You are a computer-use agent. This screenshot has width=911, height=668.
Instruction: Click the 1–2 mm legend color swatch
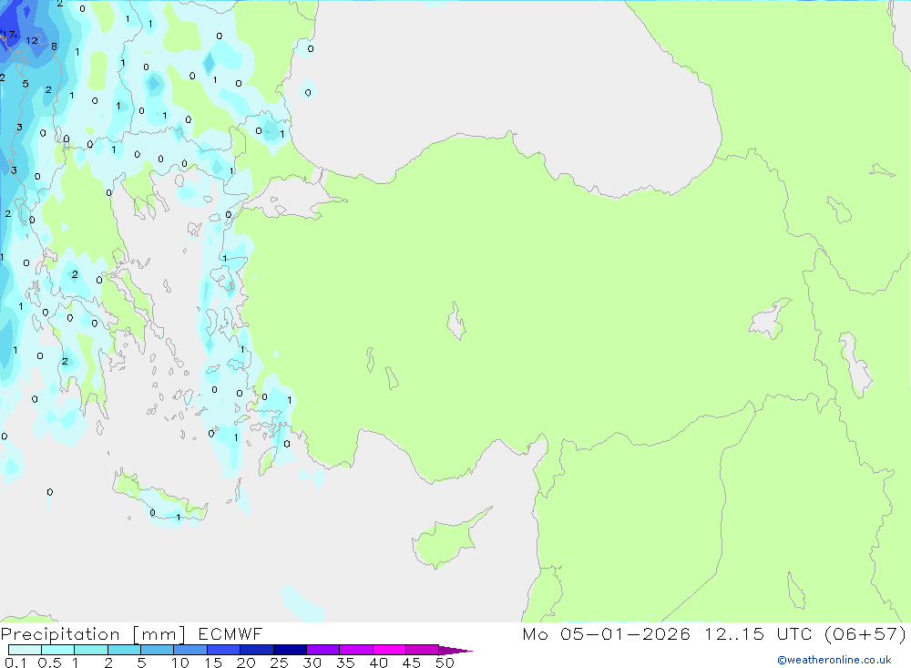tap(90, 650)
